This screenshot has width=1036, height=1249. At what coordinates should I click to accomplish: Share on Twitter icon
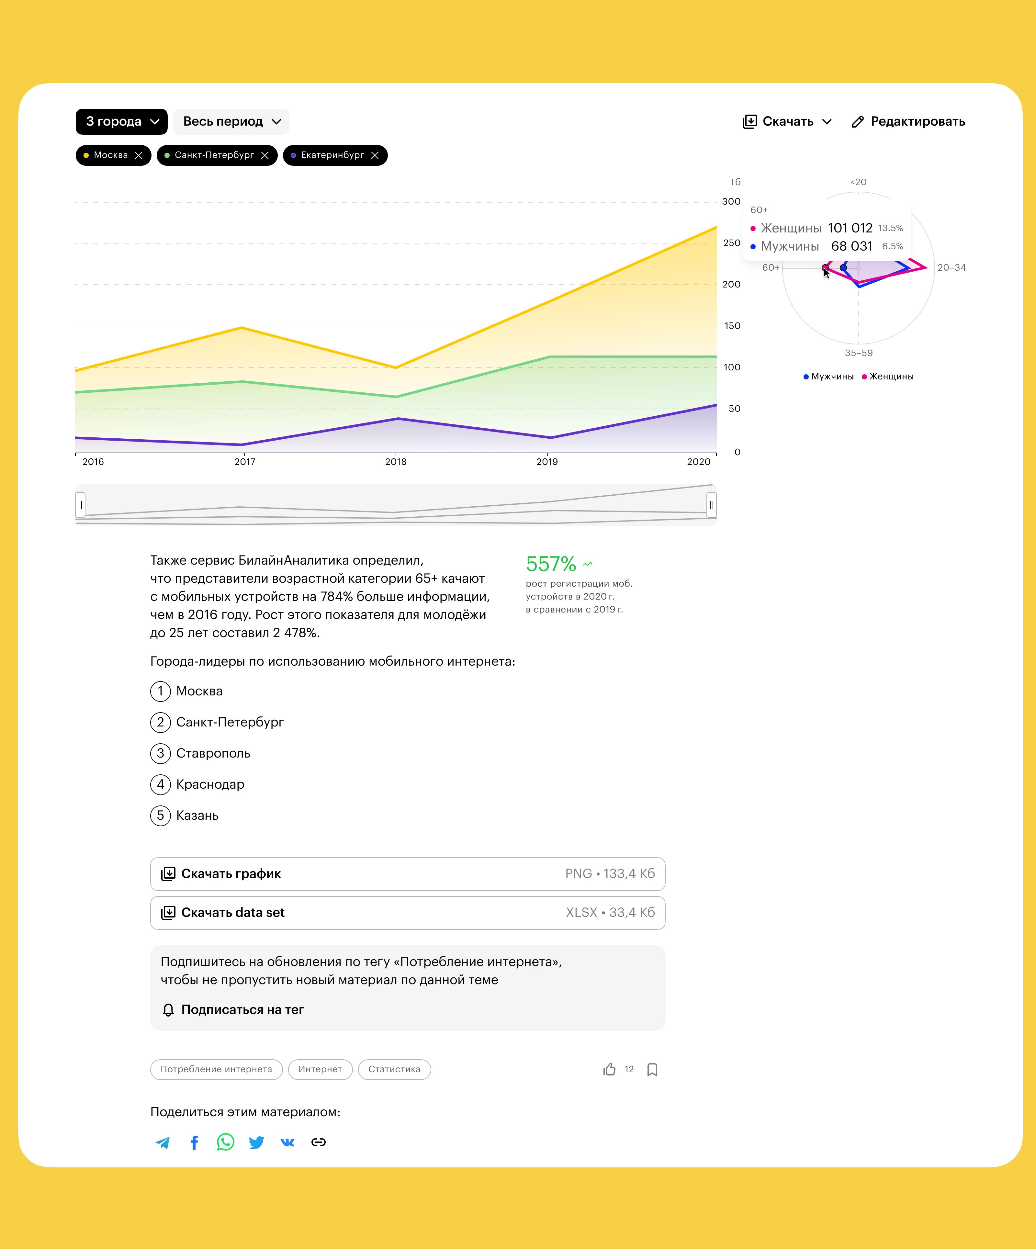point(256,1142)
